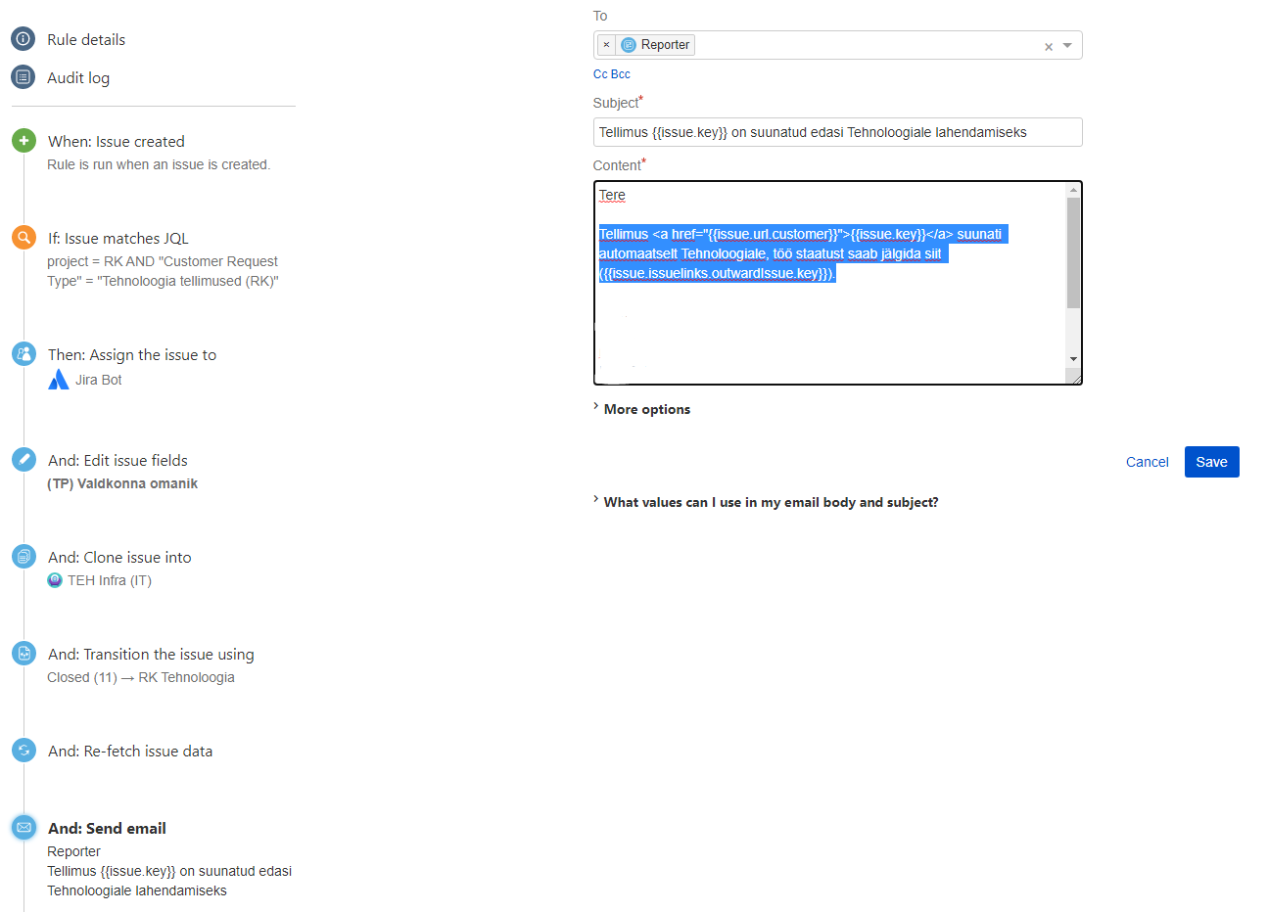Select the Send email envelope icon
Screen dimensions: 1268x912
click(23, 828)
